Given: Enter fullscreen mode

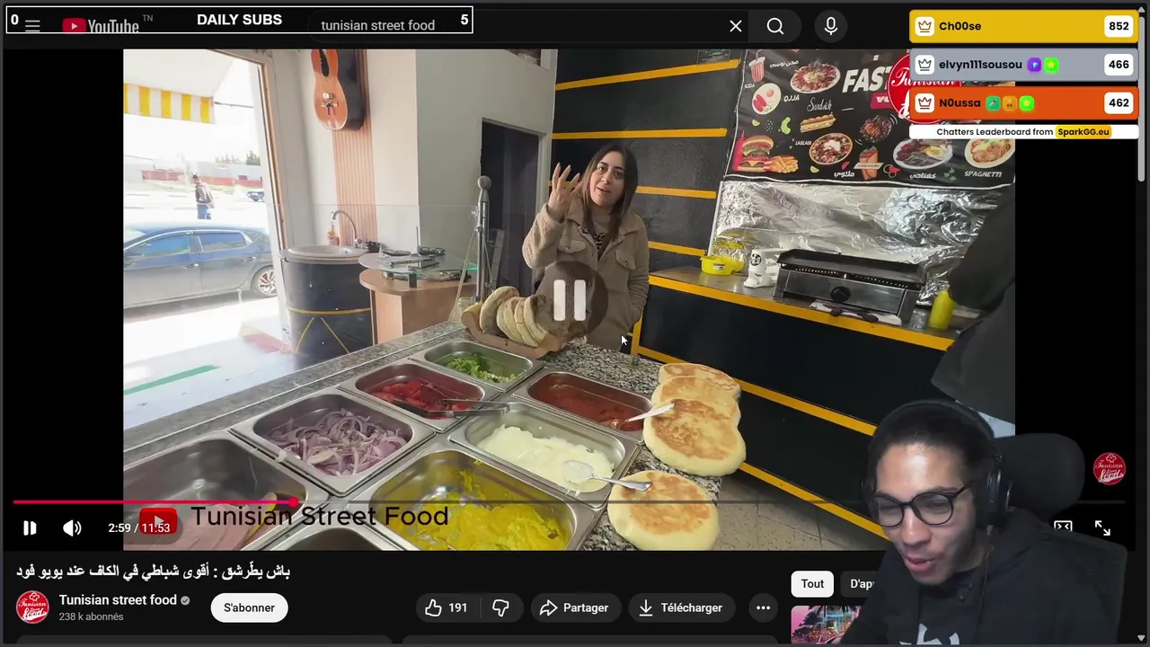Looking at the screenshot, I should pos(1102,528).
